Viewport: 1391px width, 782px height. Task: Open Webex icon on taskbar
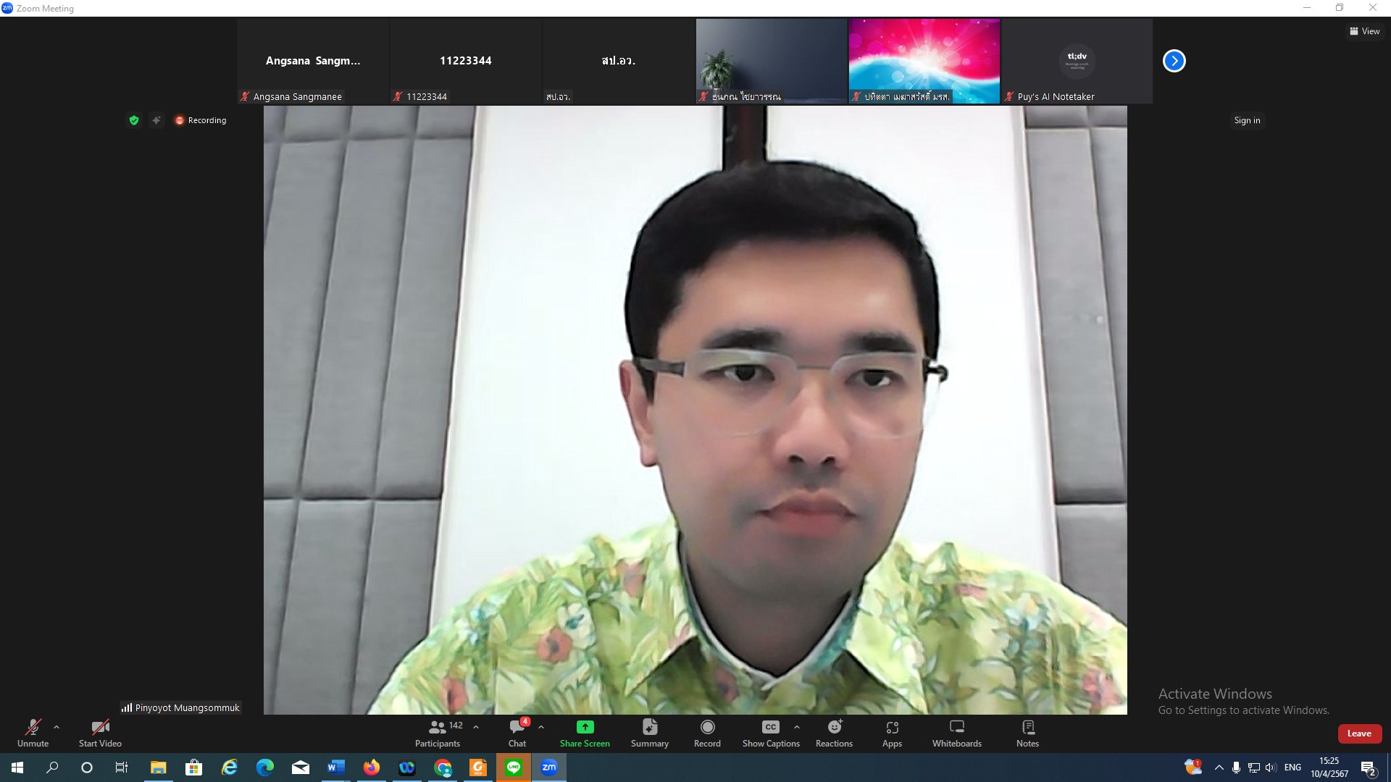[x=406, y=768]
